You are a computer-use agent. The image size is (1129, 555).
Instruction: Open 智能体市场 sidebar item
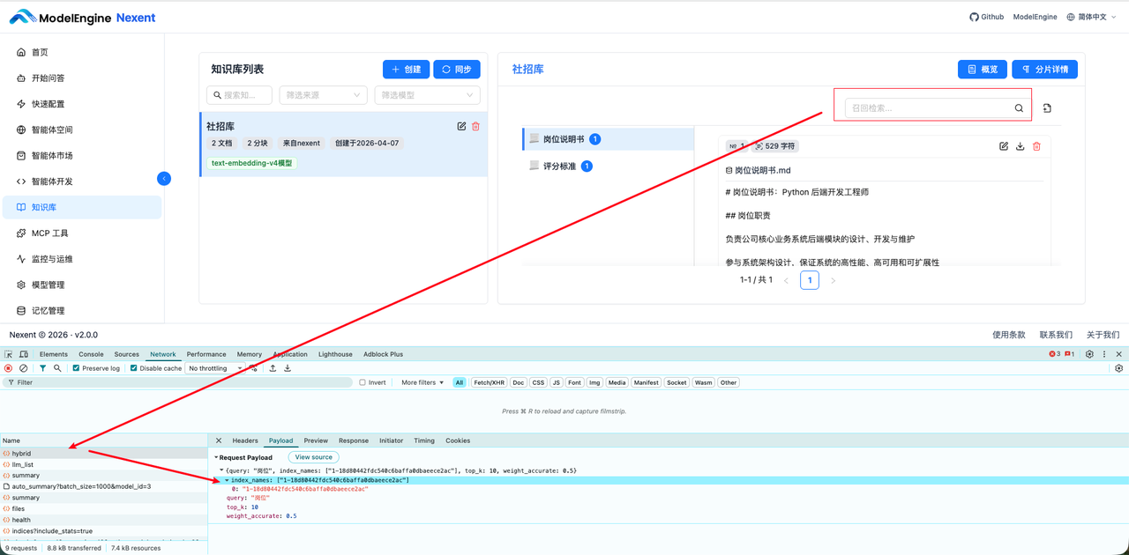(81, 156)
